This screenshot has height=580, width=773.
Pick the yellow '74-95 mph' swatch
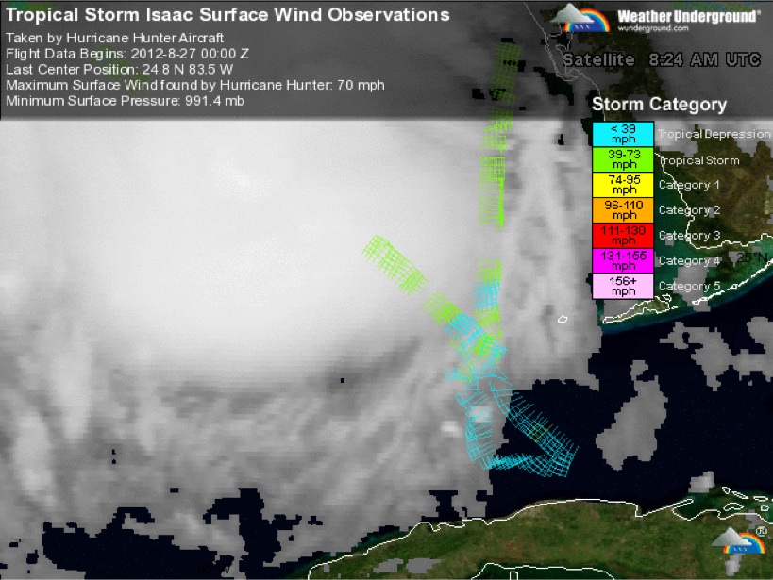[622, 185]
